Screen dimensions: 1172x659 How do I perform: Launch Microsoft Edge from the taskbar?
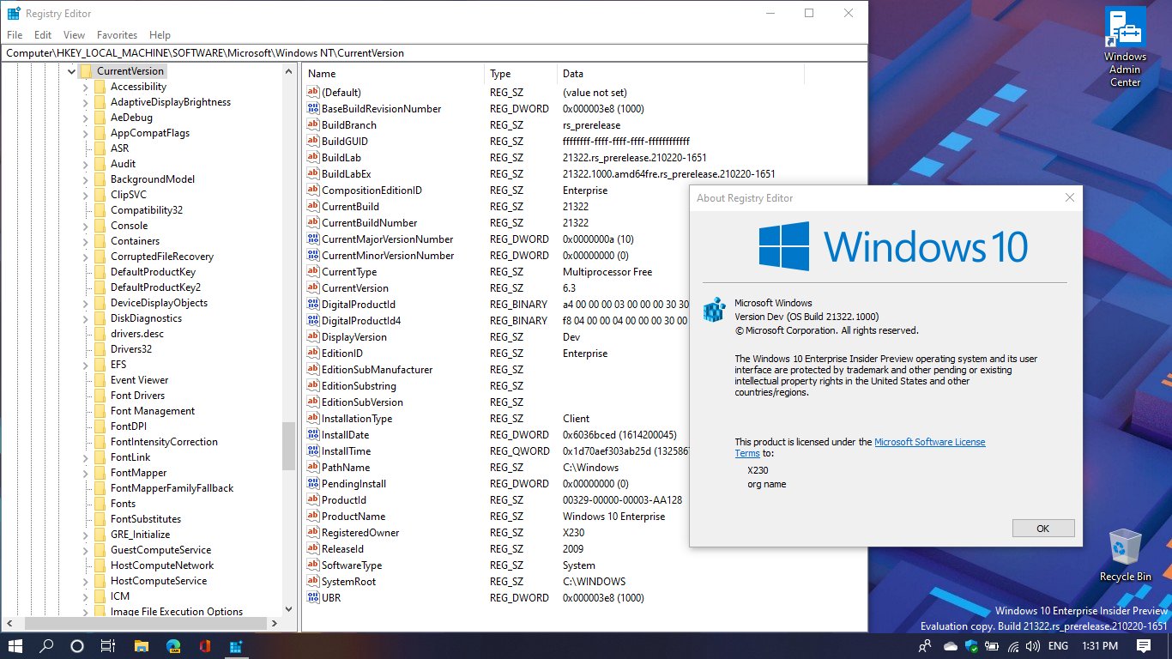pos(172,645)
